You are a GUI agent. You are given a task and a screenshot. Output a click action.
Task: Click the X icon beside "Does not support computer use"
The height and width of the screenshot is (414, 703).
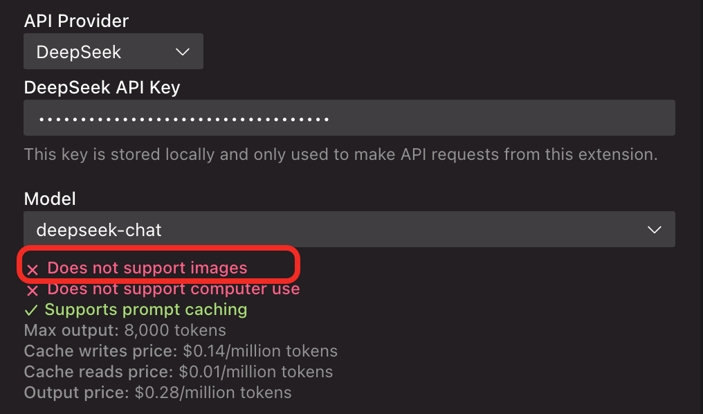(33, 289)
